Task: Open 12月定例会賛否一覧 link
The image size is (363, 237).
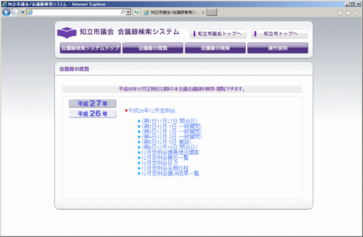Action: click(165, 158)
